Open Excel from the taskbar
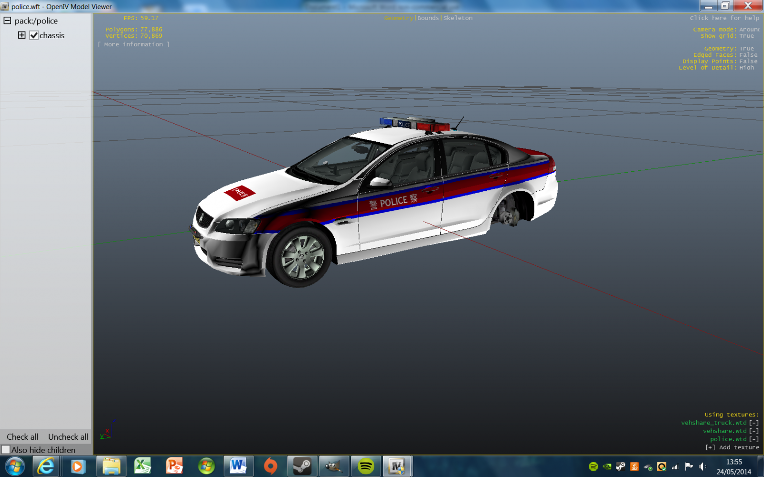The width and height of the screenshot is (764, 477). (143, 466)
